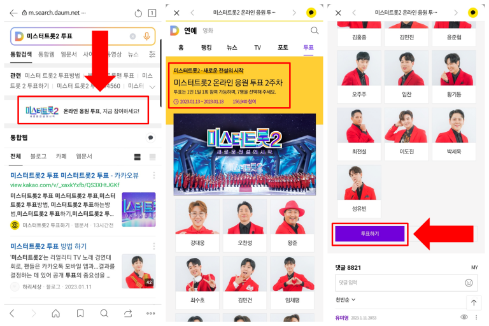
Task: Select contestant 성유빈 photo
Action: [359, 183]
